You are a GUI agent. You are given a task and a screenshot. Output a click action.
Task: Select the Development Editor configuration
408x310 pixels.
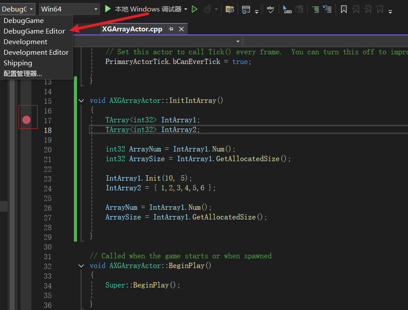pyautogui.click(x=36, y=53)
